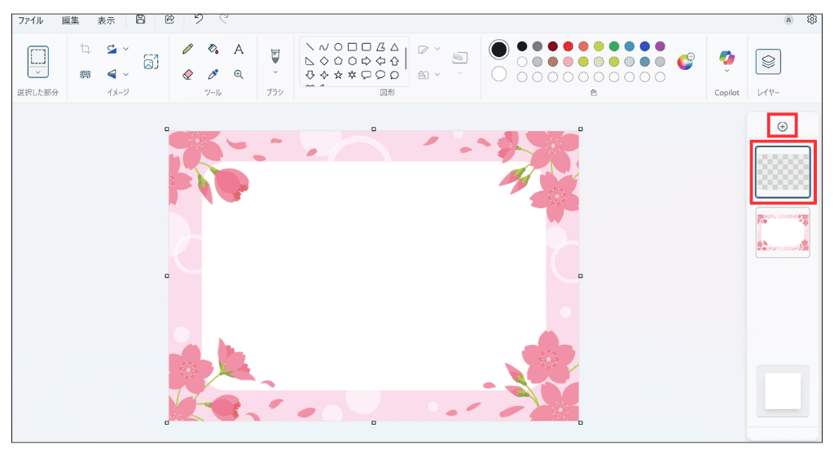
Task: Click the shapes gallery scrollbar
Action: point(406,59)
